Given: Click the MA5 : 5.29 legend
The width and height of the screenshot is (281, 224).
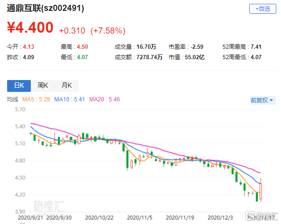Looking at the screenshot, I should 36,99.
